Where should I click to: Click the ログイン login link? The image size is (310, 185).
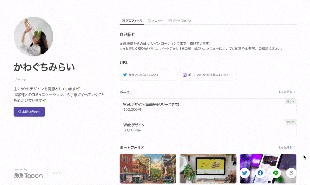58,173
